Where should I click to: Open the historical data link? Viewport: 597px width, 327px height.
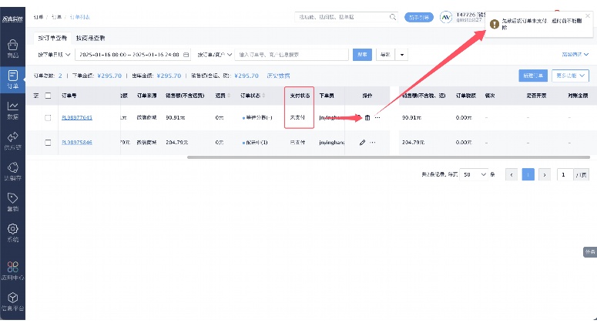(278, 76)
